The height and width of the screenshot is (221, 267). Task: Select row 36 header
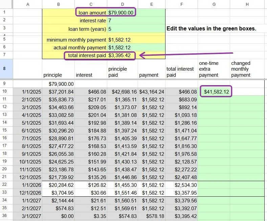tap(6, 216)
